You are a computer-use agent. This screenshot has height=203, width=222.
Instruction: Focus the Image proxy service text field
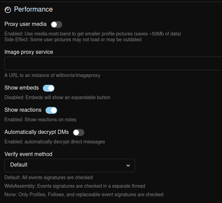click(x=113, y=63)
